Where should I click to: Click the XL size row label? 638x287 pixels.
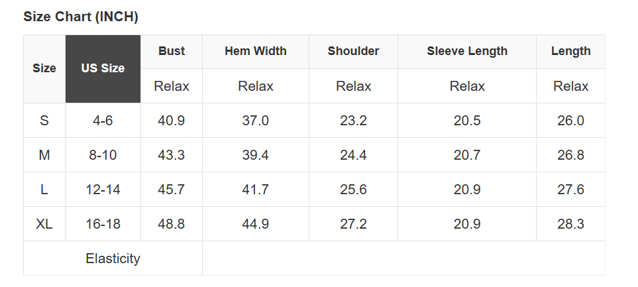pyautogui.click(x=44, y=224)
